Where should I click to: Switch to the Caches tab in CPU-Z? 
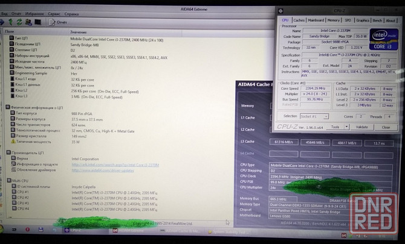tap(299, 20)
